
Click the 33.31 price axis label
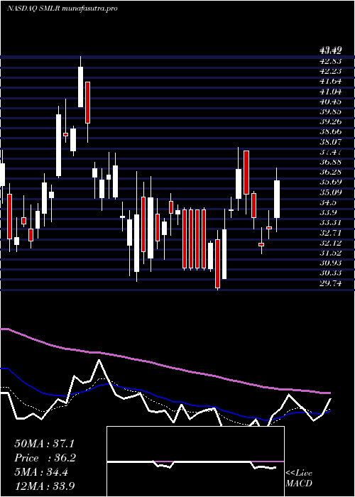[x=331, y=223]
